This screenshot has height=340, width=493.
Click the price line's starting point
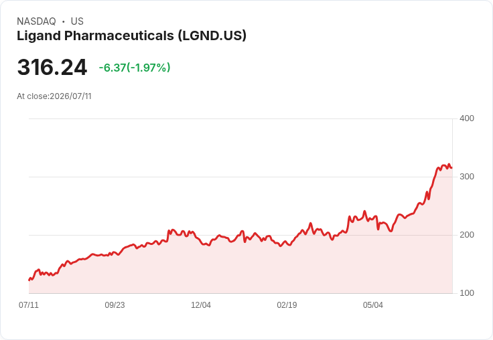coord(29,280)
